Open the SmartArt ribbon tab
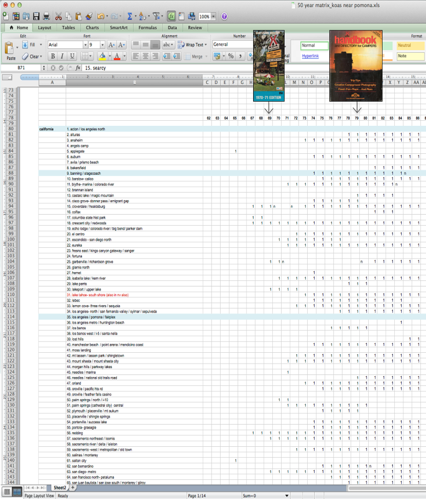This screenshot has height=499, width=426. click(x=119, y=28)
